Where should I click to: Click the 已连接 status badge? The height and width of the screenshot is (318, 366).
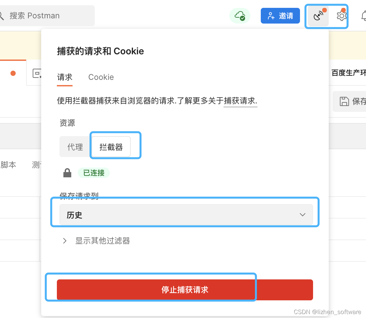click(93, 173)
